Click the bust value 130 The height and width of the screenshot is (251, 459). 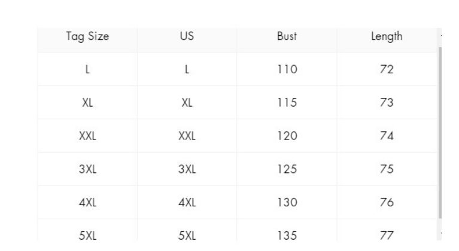tap(287, 203)
